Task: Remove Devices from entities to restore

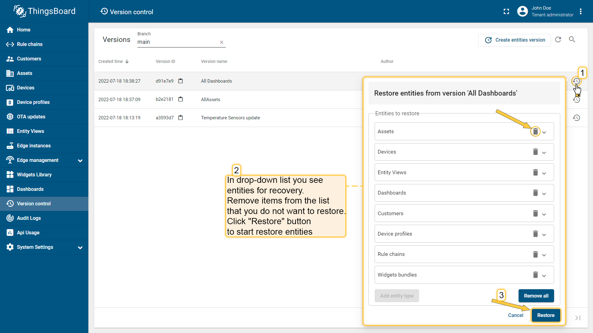Action: point(536,152)
